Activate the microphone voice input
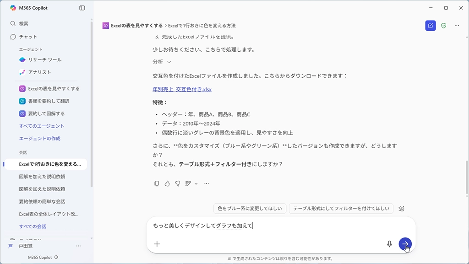The width and height of the screenshot is (469, 264). pos(389,244)
